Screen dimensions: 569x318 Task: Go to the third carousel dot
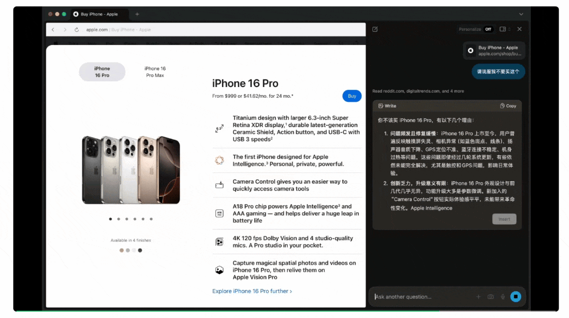tap(126, 219)
